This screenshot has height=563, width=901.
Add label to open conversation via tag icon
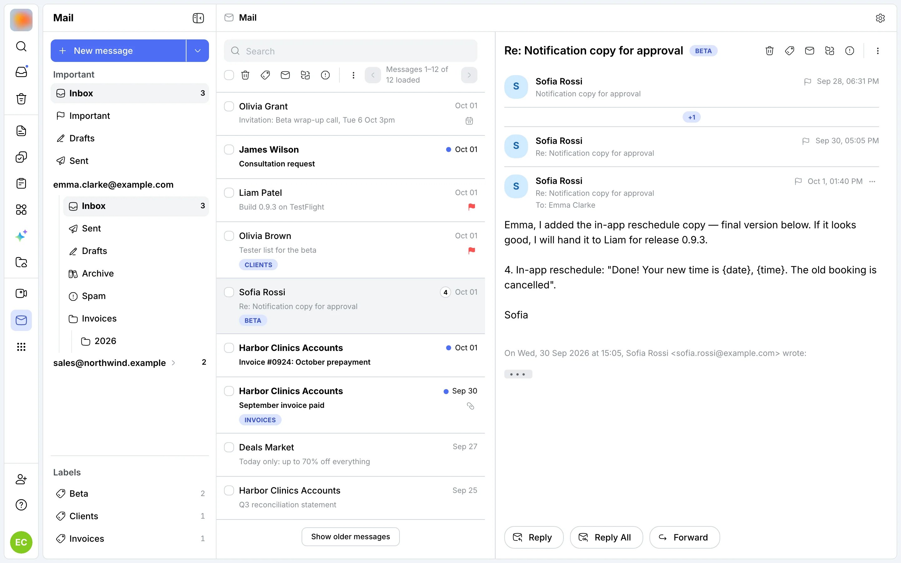790,51
